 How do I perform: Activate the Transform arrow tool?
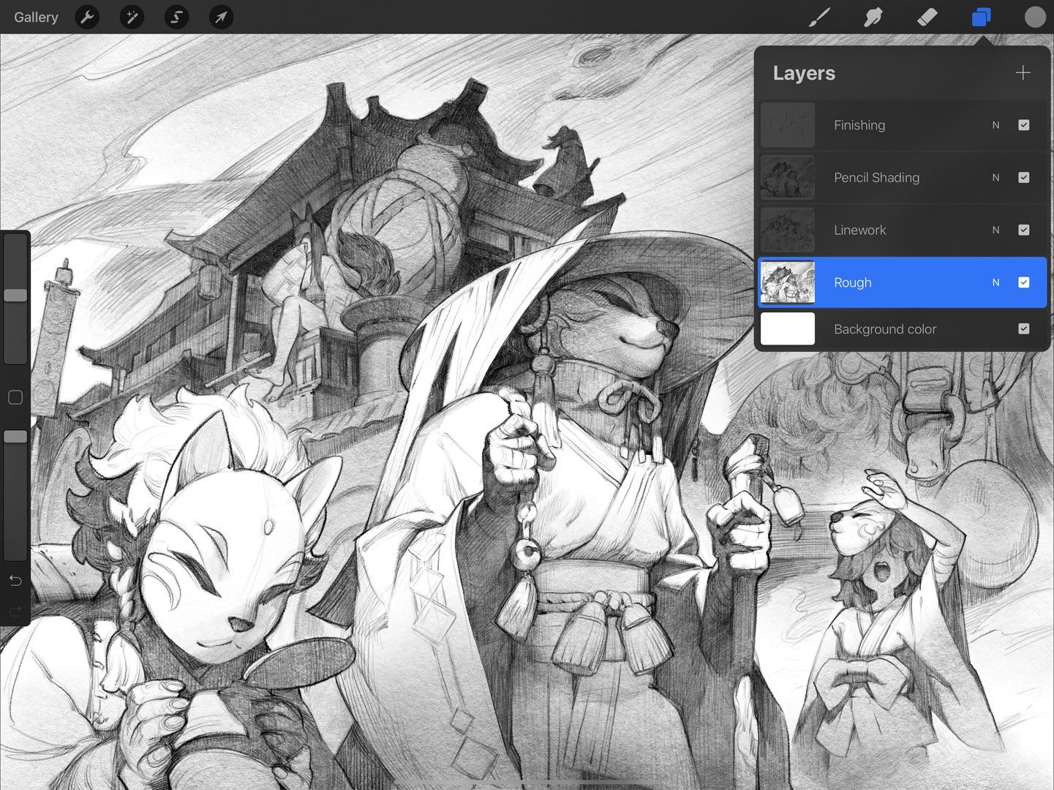coord(221,17)
